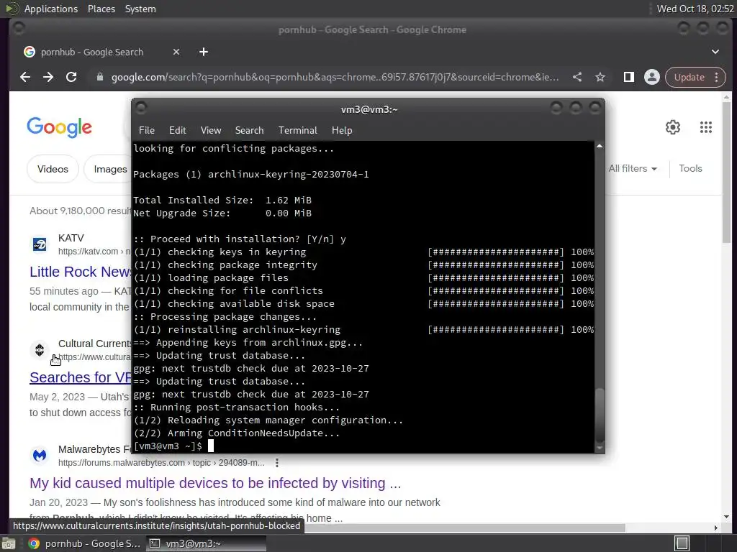Open a new Chrome tab
The width and height of the screenshot is (737, 552).
(204, 52)
